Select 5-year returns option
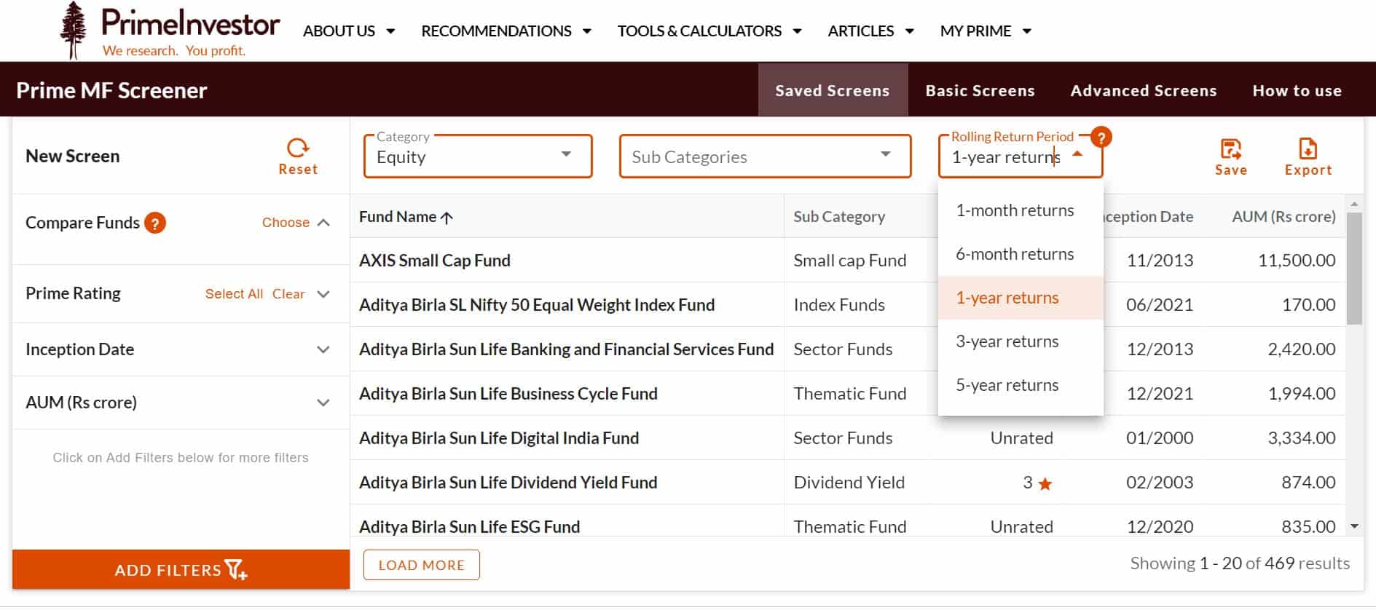1376x610 pixels. (1021, 385)
